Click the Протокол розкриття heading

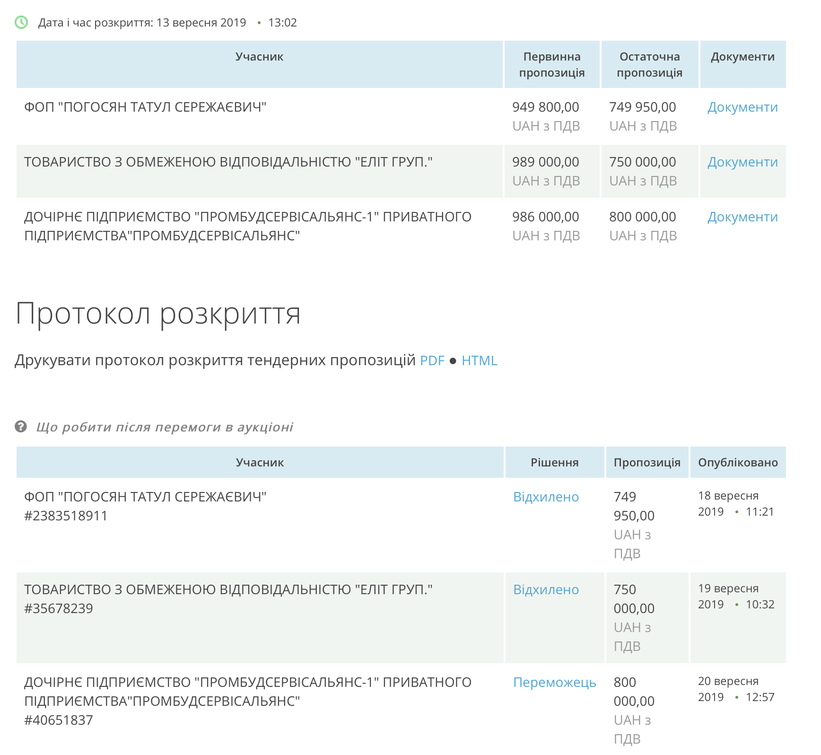point(158,314)
